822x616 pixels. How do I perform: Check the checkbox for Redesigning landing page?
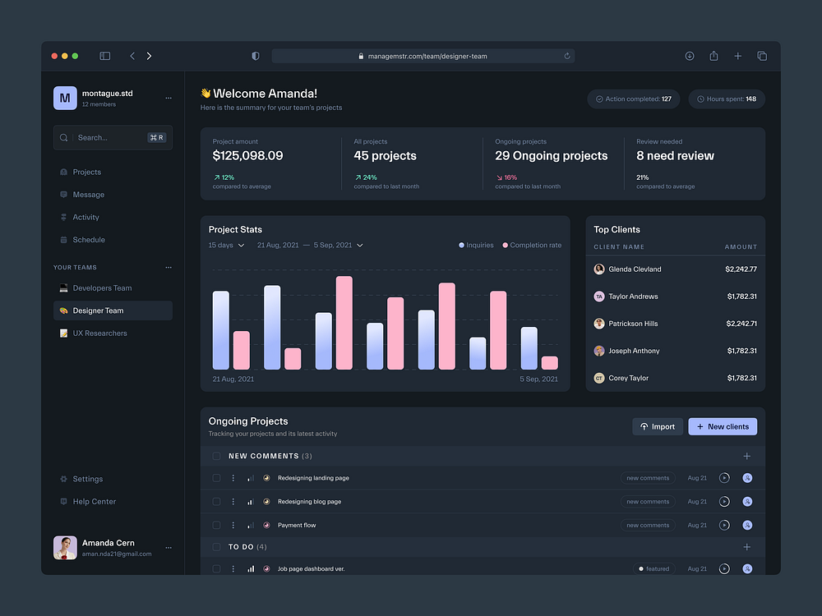pyautogui.click(x=216, y=477)
